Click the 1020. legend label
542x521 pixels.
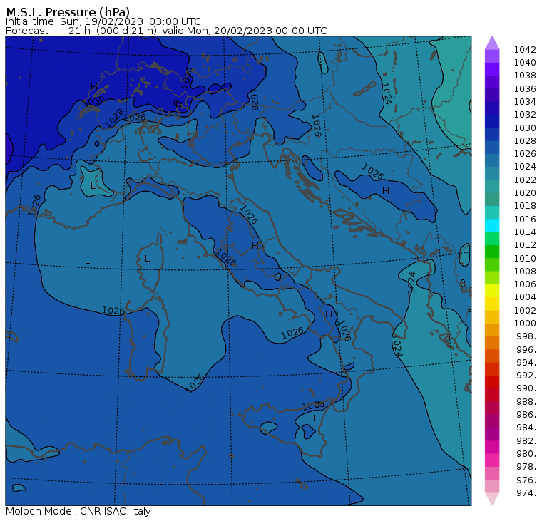(x=526, y=192)
